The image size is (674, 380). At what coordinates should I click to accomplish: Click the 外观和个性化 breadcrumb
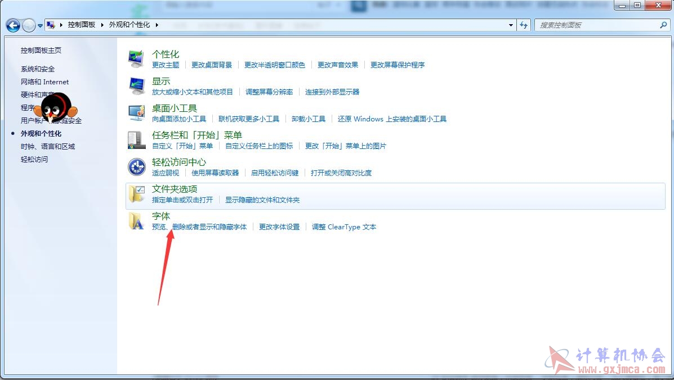[x=130, y=25]
